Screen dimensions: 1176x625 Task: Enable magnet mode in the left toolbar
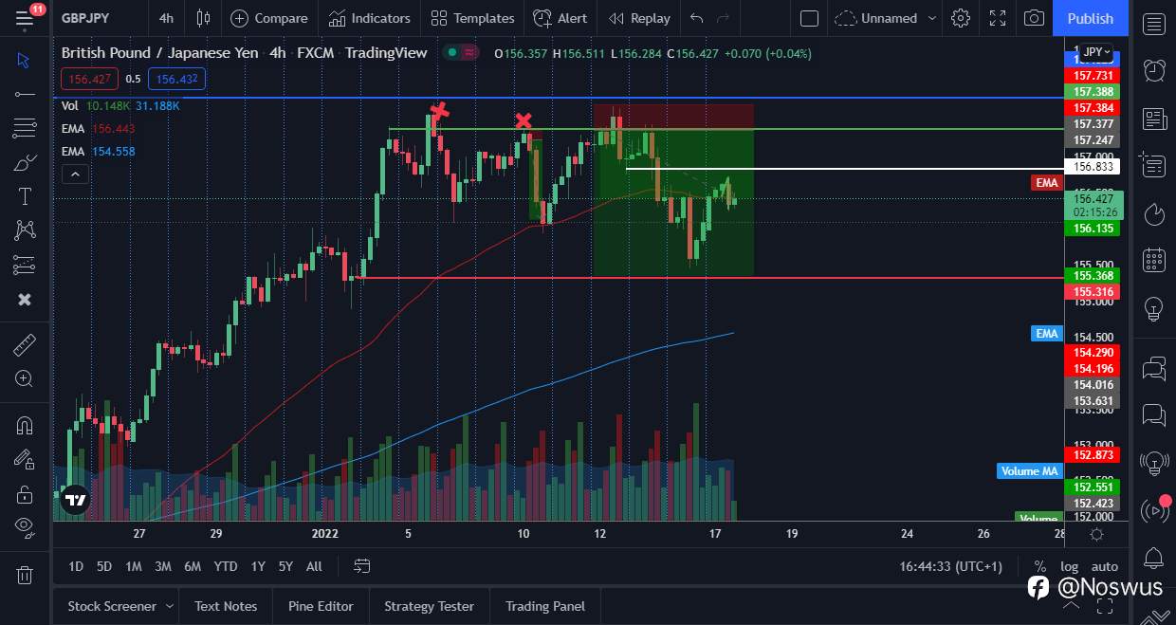[x=25, y=425]
